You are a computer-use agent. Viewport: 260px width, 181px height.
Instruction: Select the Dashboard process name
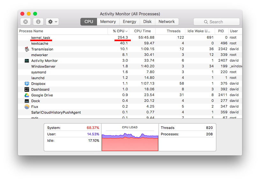coord(40,89)
